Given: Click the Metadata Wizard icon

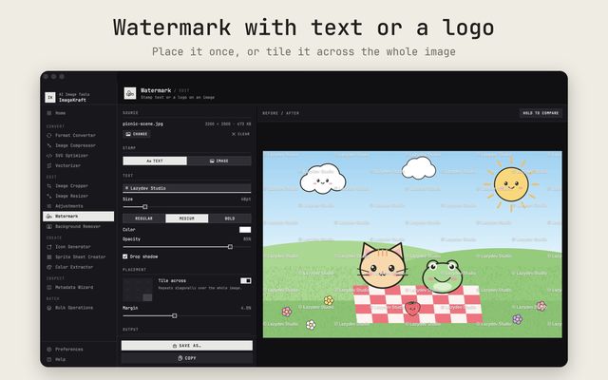Looking at the screenshot, I should pos(49,287).
